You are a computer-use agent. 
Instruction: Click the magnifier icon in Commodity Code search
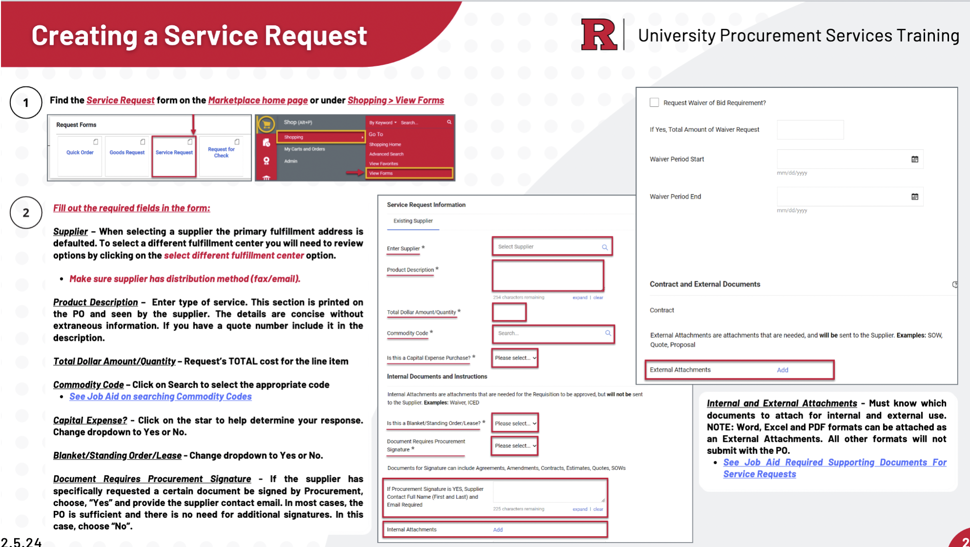[608, 333]
